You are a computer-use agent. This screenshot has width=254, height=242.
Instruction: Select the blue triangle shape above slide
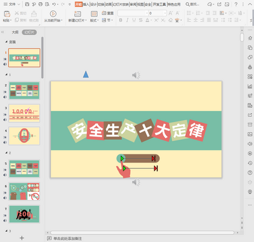click(x=86, y=74)
